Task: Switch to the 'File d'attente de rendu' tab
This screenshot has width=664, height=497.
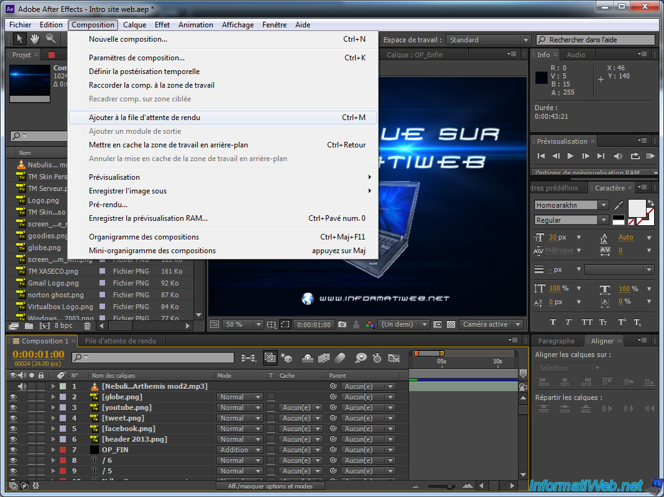Action: [121, 341]
